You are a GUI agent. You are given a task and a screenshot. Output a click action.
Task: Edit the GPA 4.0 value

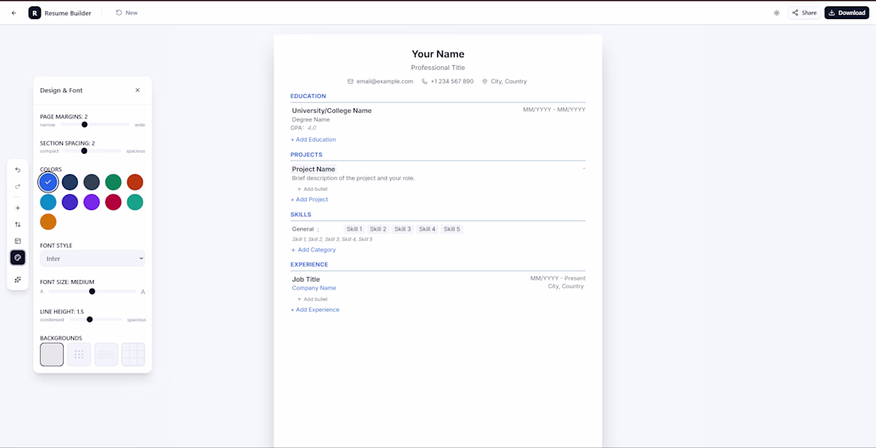[311, 128]
